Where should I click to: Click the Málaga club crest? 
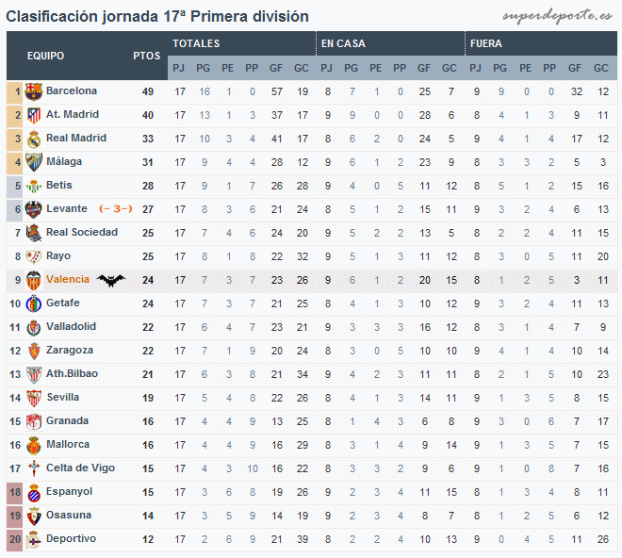click(x=34, y=162)
